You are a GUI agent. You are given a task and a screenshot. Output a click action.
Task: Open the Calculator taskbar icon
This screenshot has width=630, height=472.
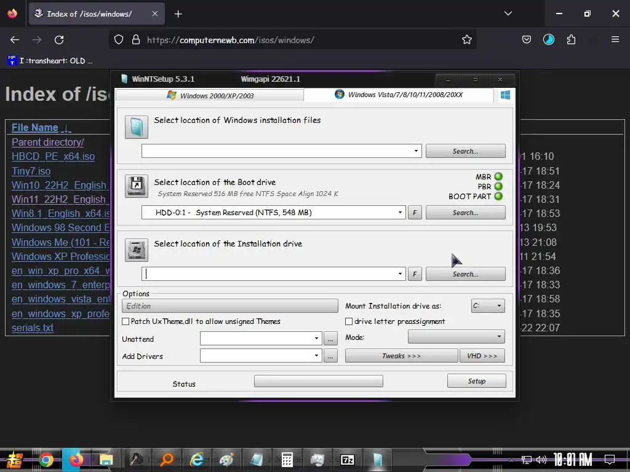pos(287,460)
